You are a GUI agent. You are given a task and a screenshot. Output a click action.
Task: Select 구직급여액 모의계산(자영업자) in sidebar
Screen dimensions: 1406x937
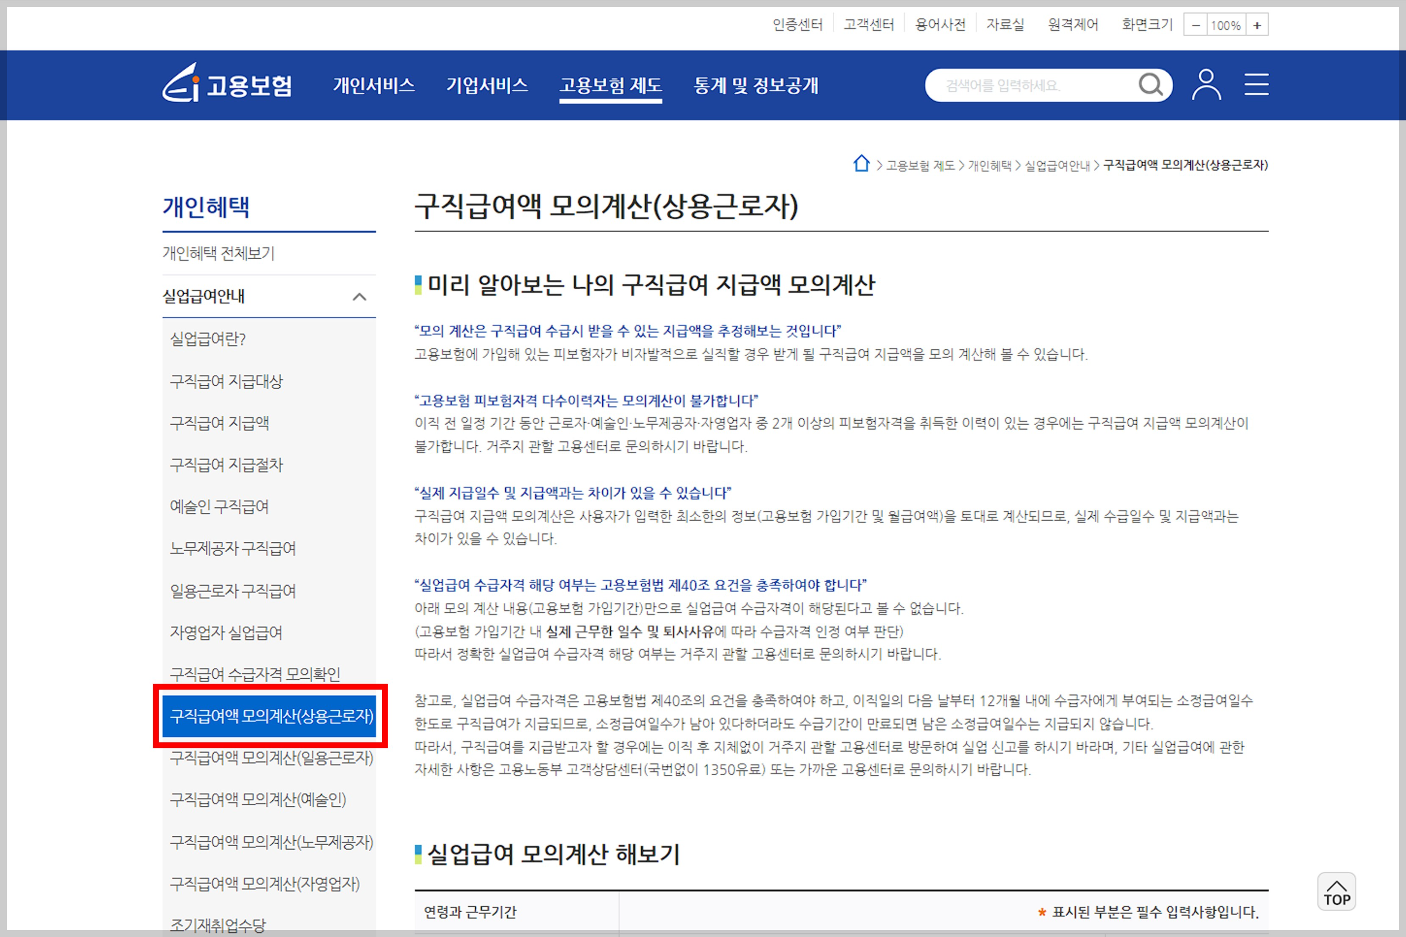pyautogui.click(x=265, y=884)
